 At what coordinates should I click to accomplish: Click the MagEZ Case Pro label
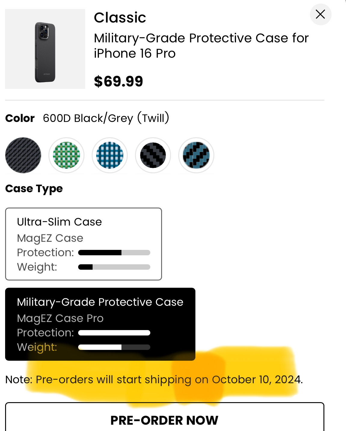pyautogui.click(x=60, y=318)
